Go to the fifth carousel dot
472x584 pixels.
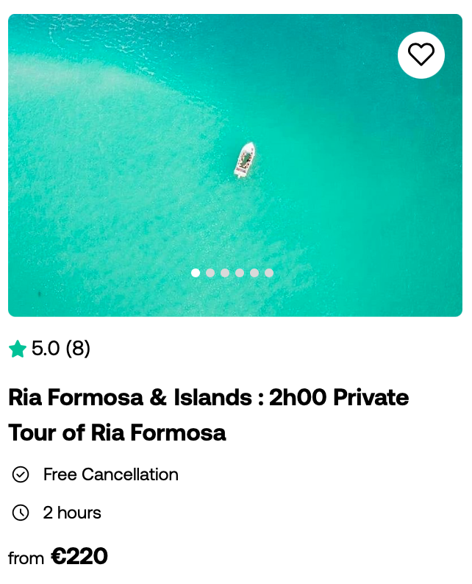(x=254, y=273)
